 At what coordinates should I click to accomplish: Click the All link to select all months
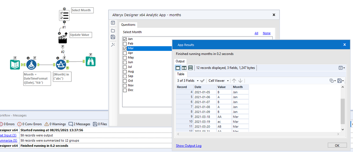pyautogui.click(x=256, y=33)
